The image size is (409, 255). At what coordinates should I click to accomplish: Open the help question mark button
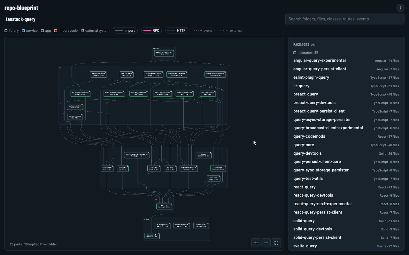coord(400,8)
